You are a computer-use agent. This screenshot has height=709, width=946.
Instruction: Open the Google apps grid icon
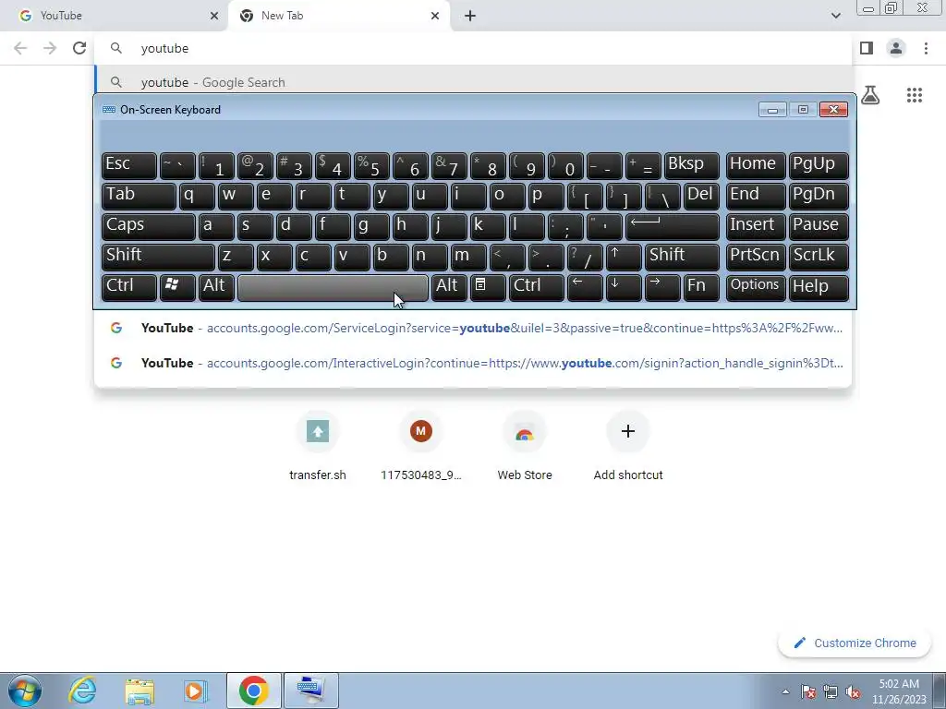pyautogui.click(x=915, y=95)
